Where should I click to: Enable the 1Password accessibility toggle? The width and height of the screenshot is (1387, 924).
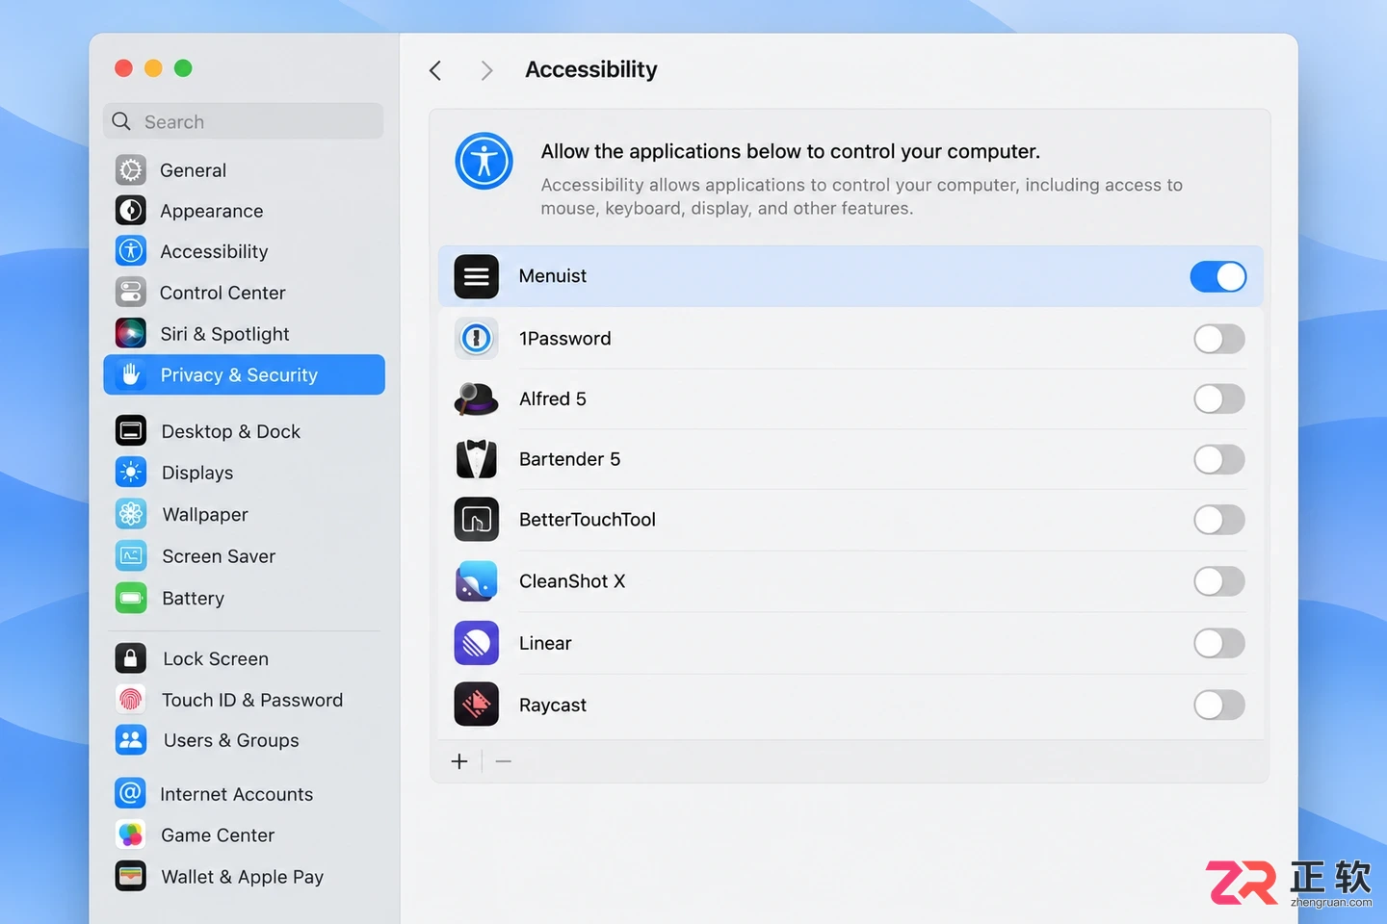tap(1219, 339)
